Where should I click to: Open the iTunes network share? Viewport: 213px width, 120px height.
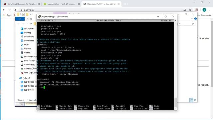click(29, 69)
